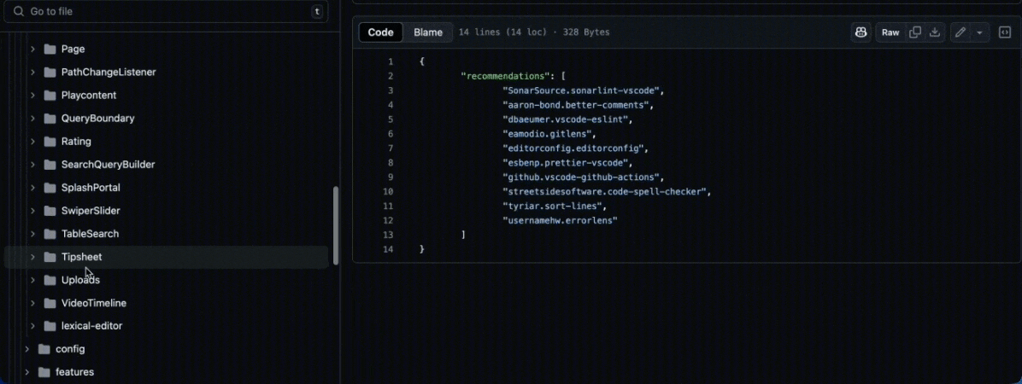The height and width of the screenshot is (384, 1022).
Task: Click the PathChangeListener folder icon
Action: tap(50, 73)
